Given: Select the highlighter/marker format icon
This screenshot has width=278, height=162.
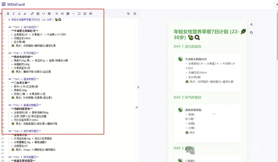Looking at the screenshot, I should coord(25,14).
